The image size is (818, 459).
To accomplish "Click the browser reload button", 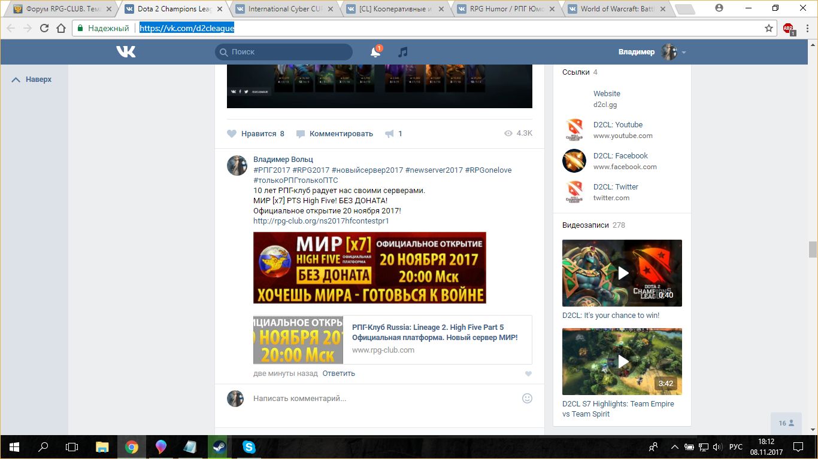I will [44, 28].
